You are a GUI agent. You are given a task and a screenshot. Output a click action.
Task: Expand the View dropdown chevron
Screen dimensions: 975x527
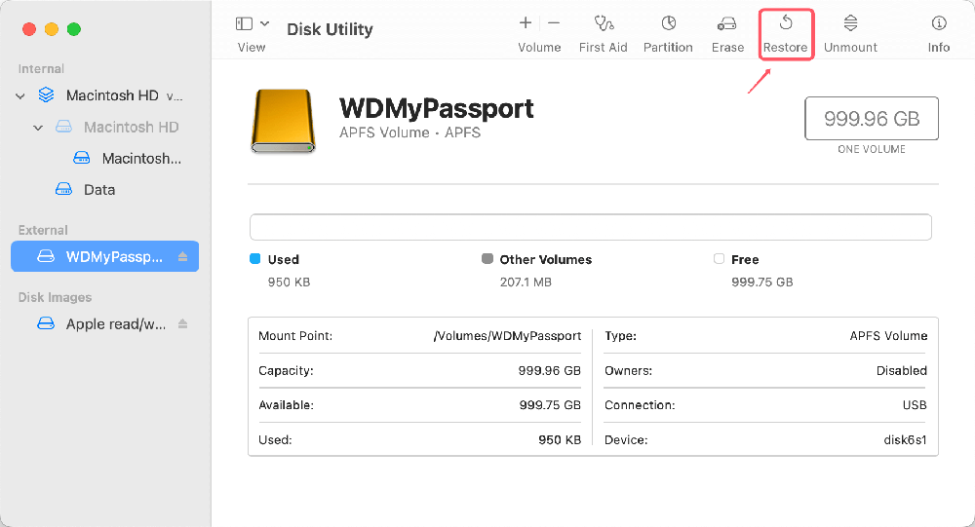click(x=264, y=23)
